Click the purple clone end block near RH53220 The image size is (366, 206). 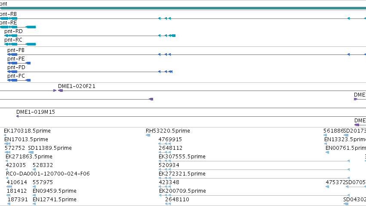[151, 99]
